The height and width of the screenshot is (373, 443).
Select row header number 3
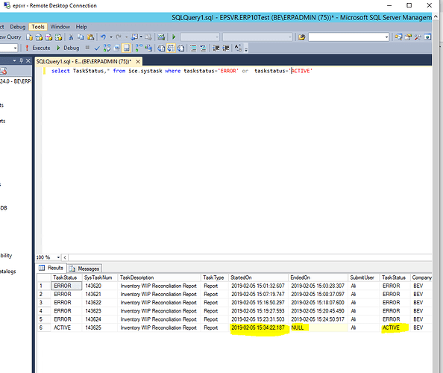[x=44, y=303]
